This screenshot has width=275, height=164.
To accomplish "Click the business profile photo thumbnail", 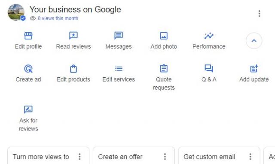I will pos(16,12).
